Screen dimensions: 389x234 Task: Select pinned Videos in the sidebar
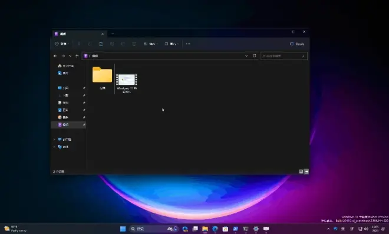pyautogui.click(x=68, y=124)
